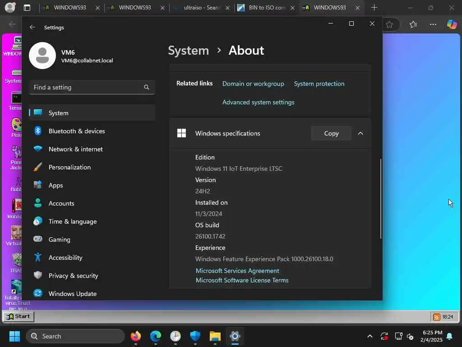Open Firefox from taskbar
This screenshot has width=462, height=347.
pos(135,336)
